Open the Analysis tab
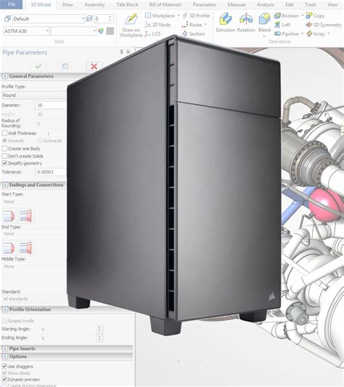344x387 pixels. tap(266, 4)
